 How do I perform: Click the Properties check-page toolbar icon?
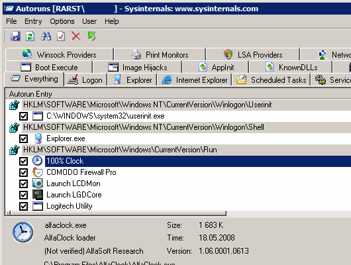click(61, 36)
